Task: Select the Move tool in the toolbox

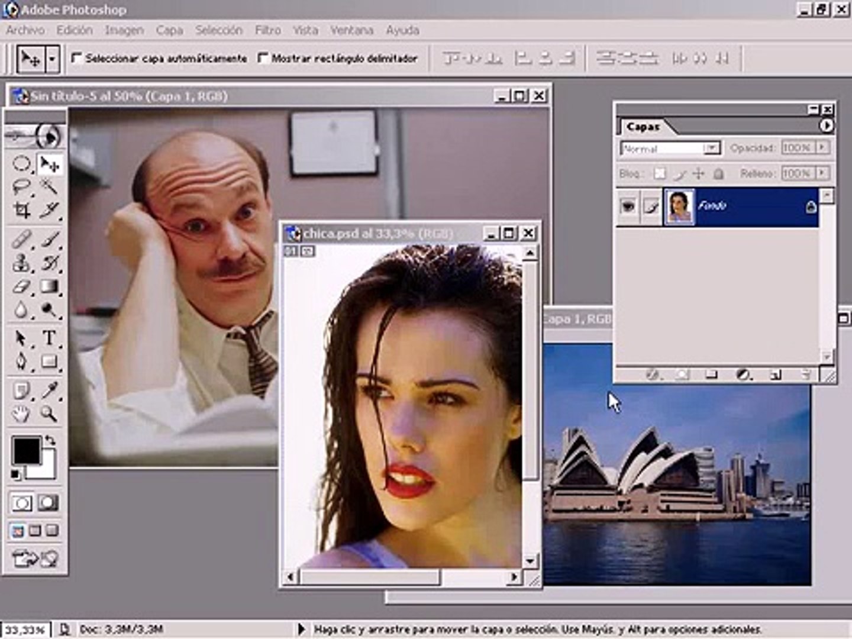Action: [x=49, y=164]
